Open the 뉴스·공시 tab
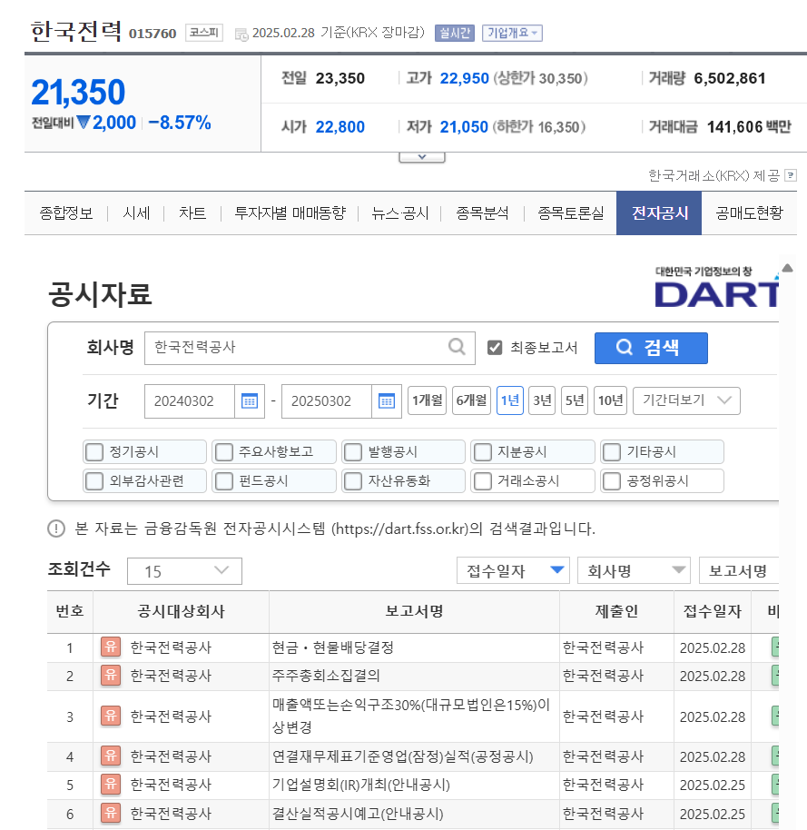The width and height of the screenshot is (807, 830). pyautogui.click(x=400, y=212)
